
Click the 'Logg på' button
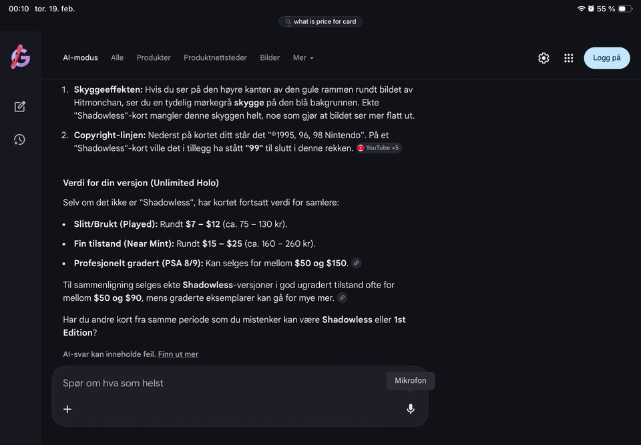coord(606,58)
